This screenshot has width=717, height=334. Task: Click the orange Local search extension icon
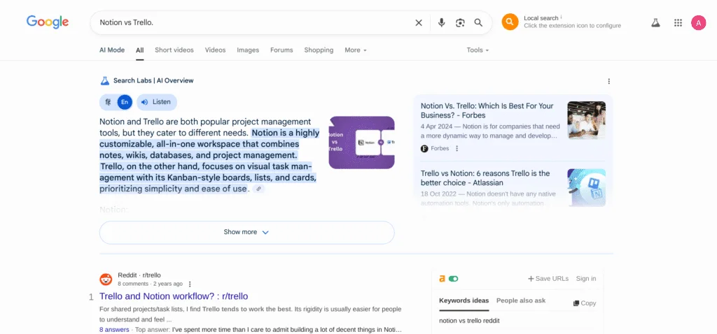click(x=510, y=22)
